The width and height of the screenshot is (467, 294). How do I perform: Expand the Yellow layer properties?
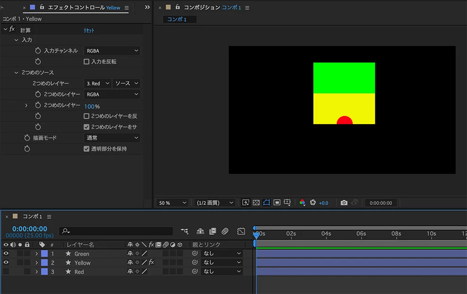point(36,263)
